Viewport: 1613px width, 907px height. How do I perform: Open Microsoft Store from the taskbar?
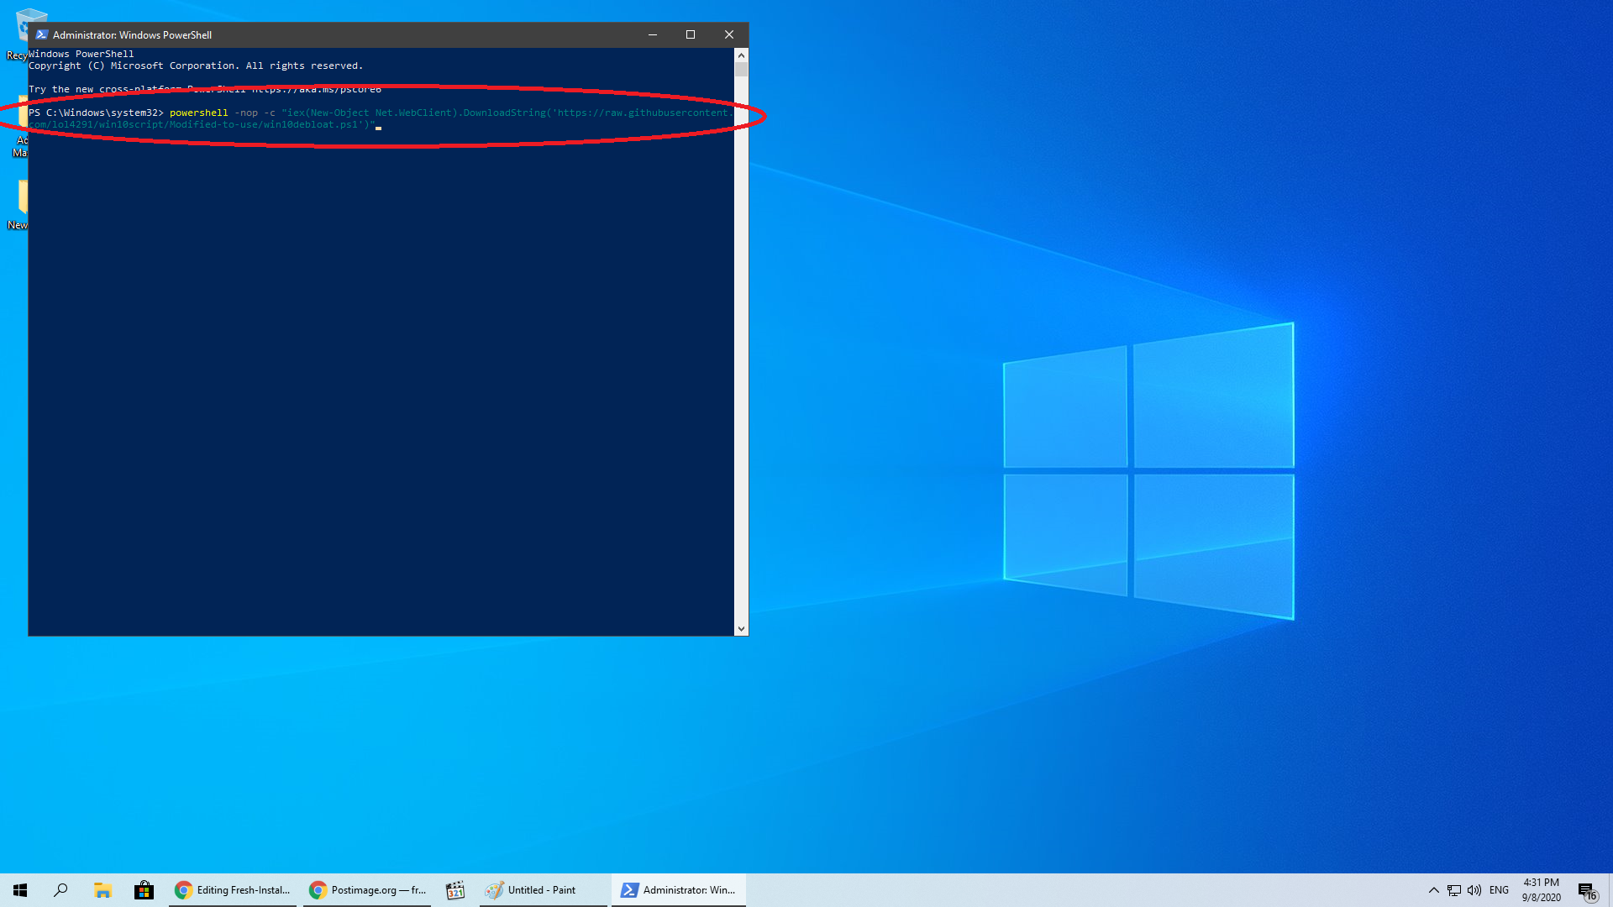(x=144, y=890)
